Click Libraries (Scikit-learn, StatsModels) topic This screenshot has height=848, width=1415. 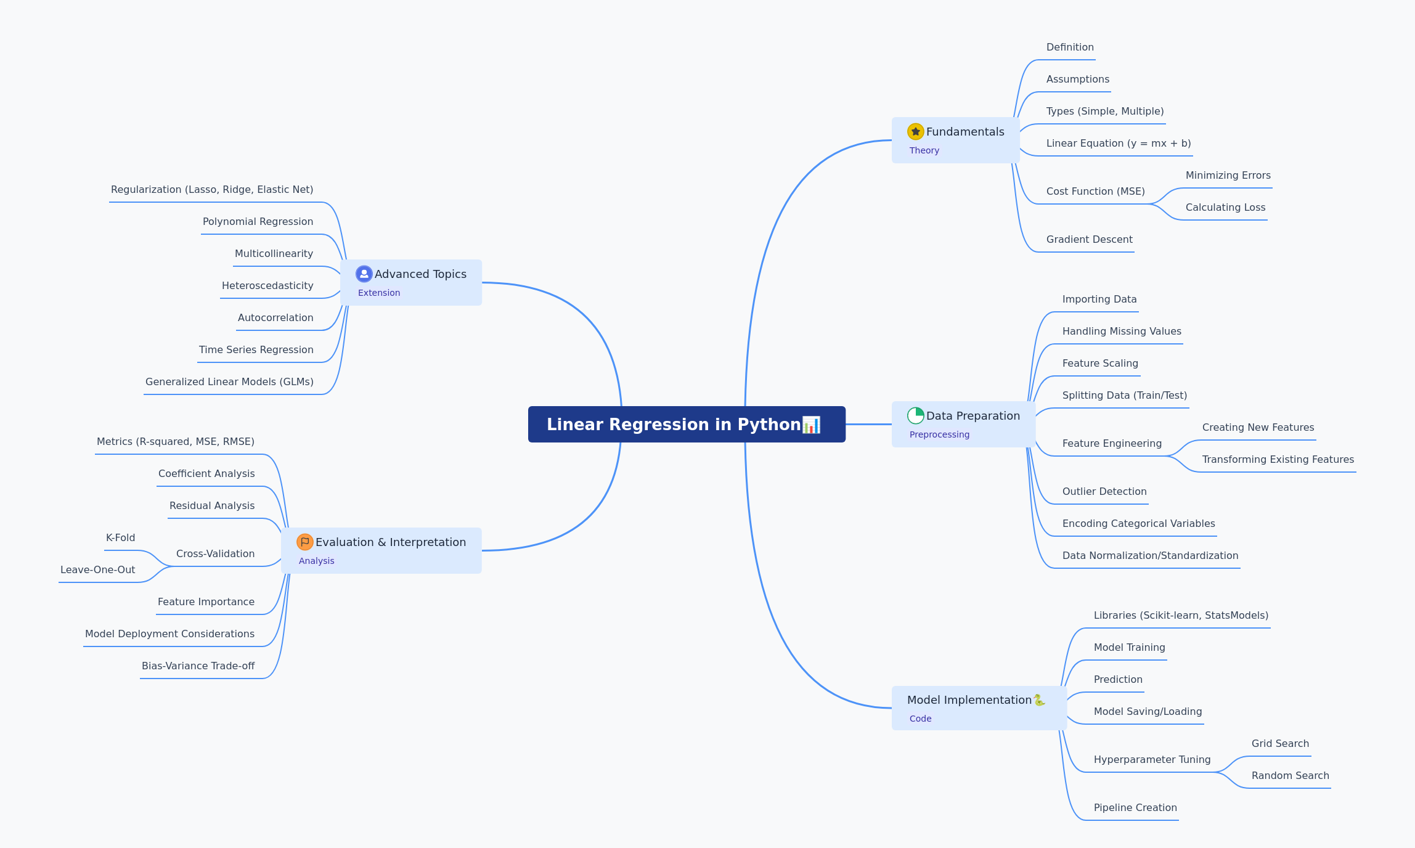coord(1181,616)
